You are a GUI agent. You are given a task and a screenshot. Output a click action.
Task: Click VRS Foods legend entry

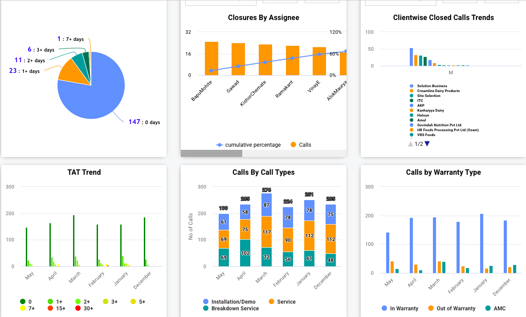(422, 135)
